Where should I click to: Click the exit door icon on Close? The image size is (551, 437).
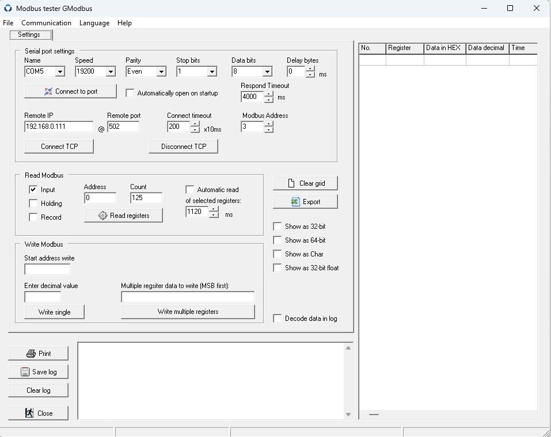(x=29, y=413)
